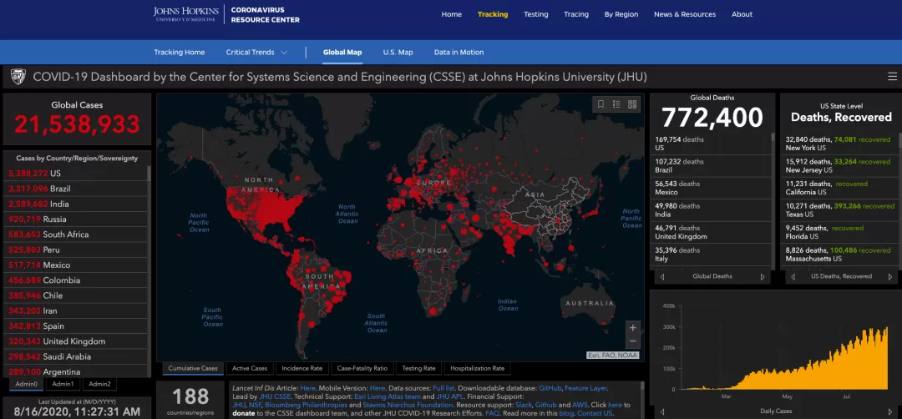The image size is (902, 419).
Task: Open the Tracing nav item
Action: 576,14
